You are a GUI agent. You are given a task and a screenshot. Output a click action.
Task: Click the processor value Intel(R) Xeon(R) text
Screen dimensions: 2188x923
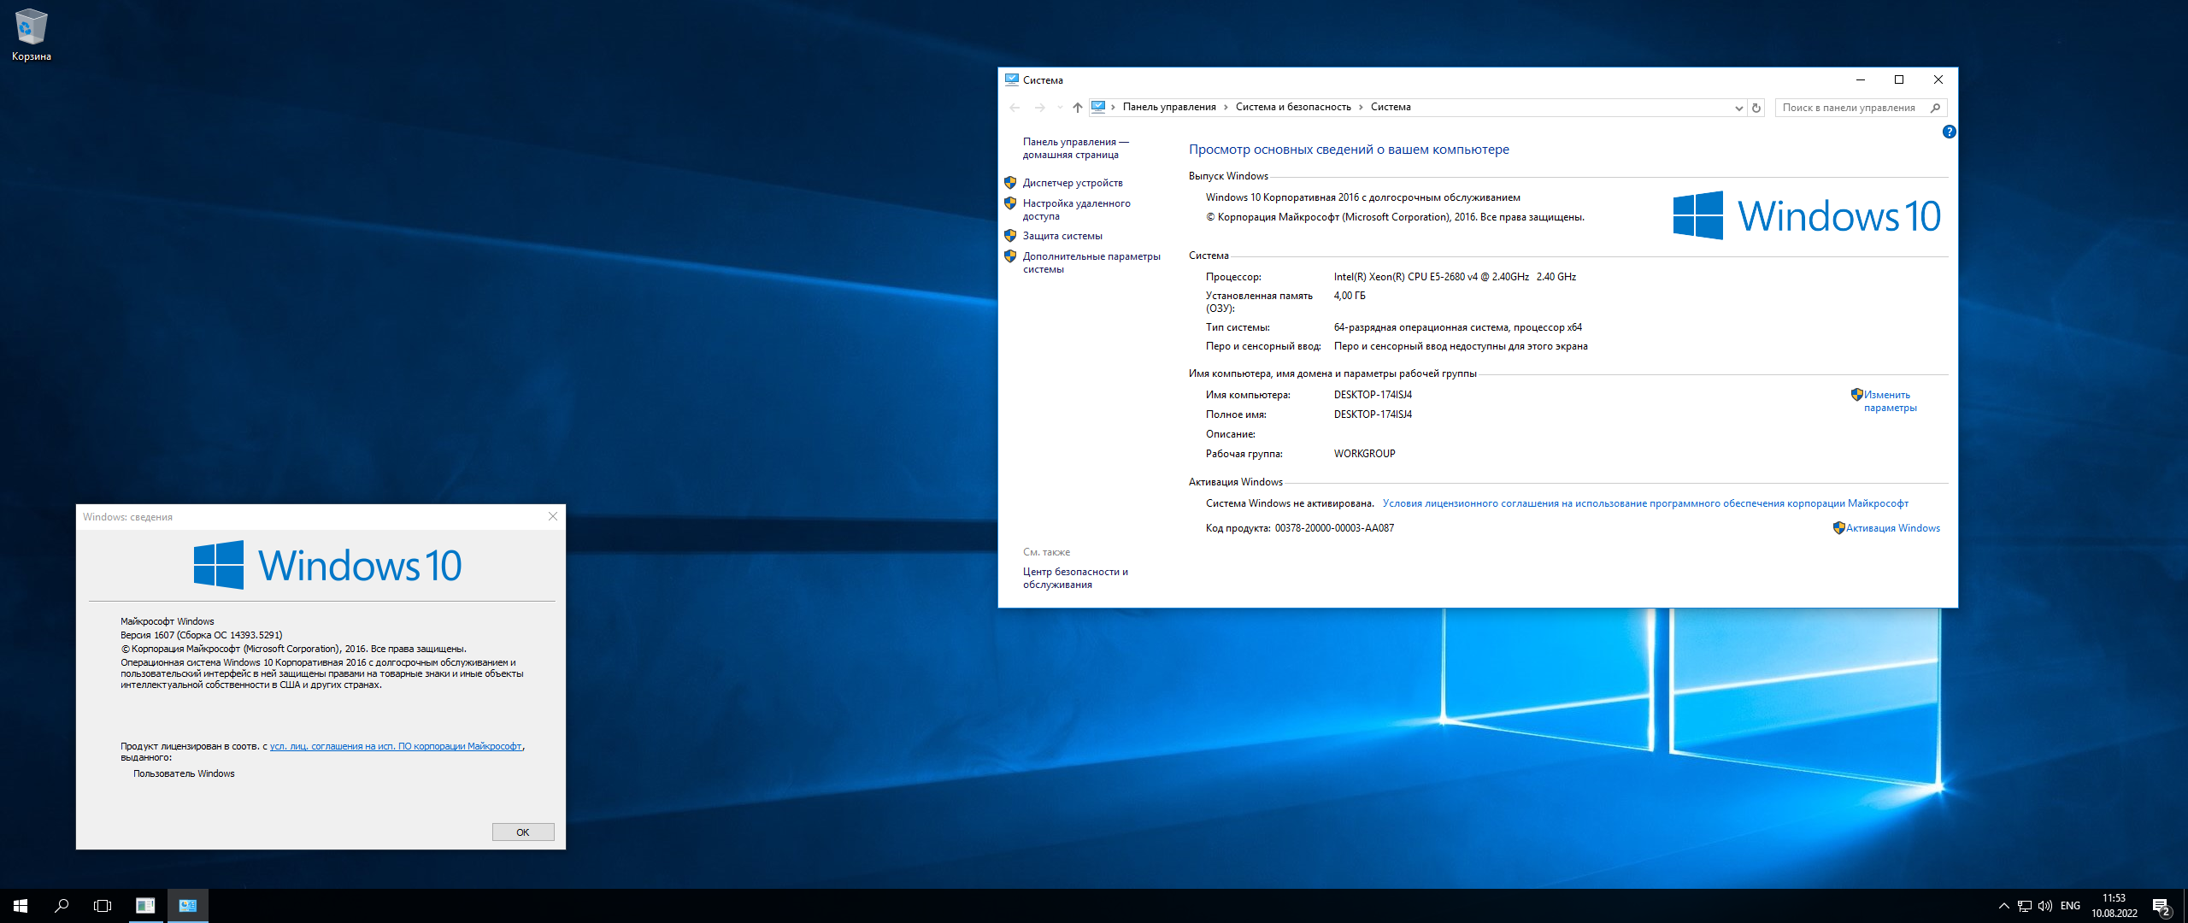pyautogui.click(x=1455, y=277)
